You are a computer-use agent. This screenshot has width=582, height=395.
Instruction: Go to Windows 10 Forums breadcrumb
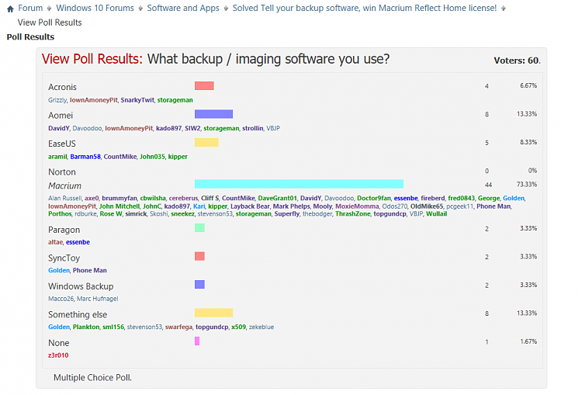click(x=95, y=8)
